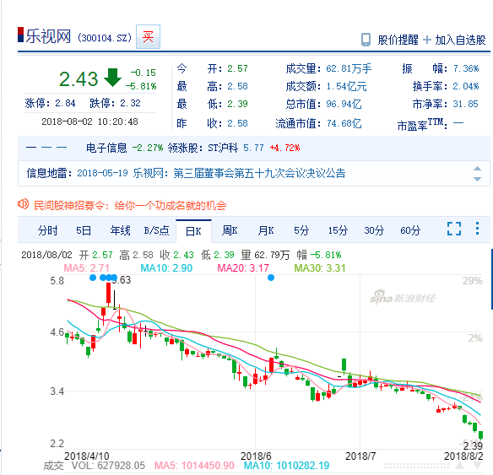Click the timestamp 2018-08-02 10:20:48
The image size is (493, 475).
coord(89,121)
